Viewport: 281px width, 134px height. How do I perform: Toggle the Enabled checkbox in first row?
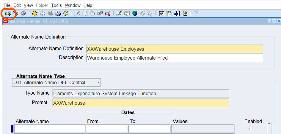[x=251, y=128]
